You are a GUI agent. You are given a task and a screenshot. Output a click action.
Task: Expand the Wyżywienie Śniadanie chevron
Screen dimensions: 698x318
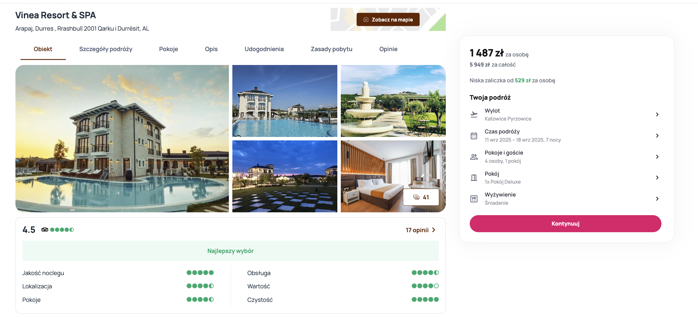(x=657, y=199)
